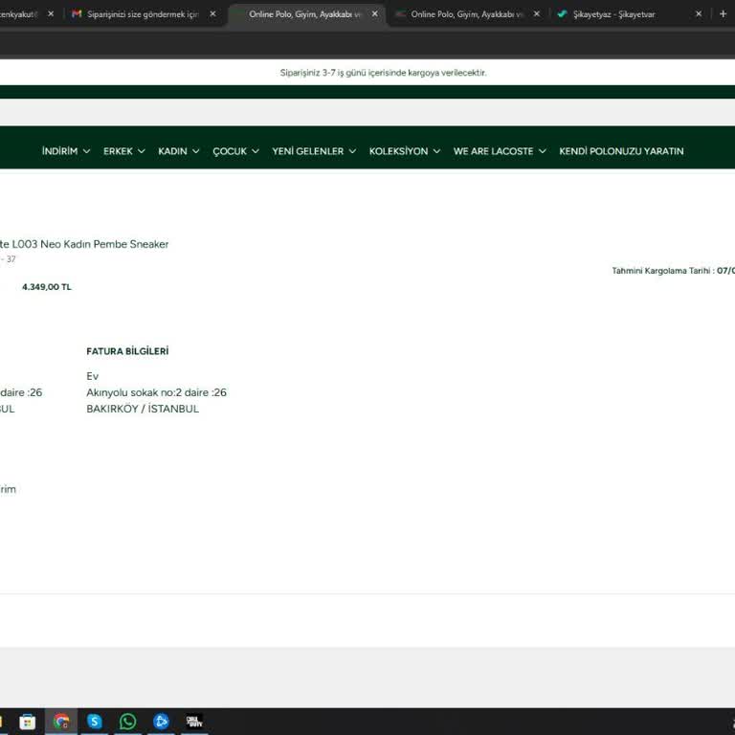The image size is (735, 735).
Task: Launch Call of Duty from the taskbar
Action: click(x=194, y=722)
